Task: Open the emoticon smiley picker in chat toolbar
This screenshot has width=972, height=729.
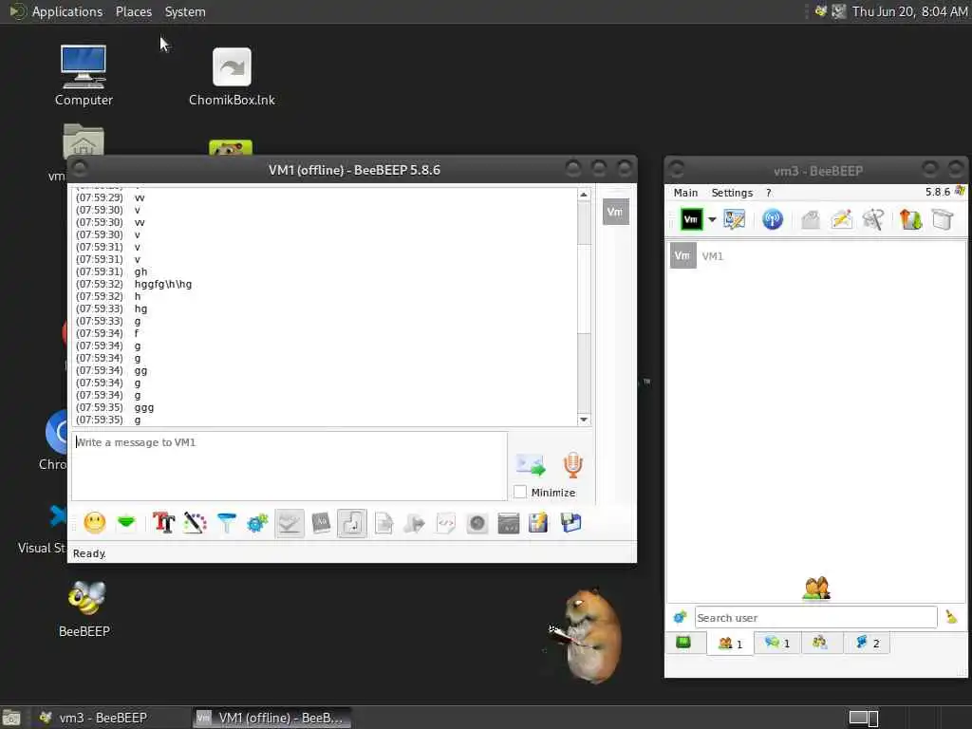Action: coord(95,523)
